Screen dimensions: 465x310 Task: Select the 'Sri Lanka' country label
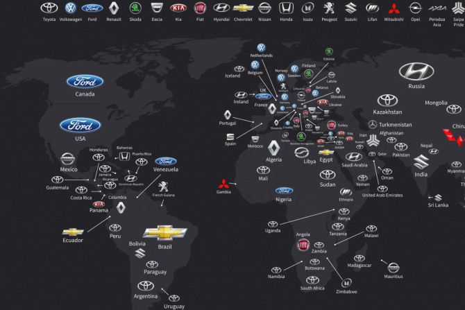click(x=438, y=205)
